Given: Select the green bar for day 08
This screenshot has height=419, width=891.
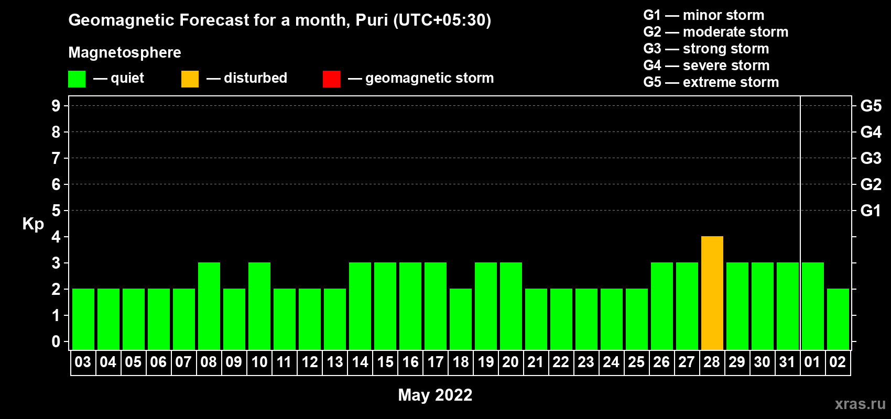Looking at the screenshot, I should coord(209,306).
